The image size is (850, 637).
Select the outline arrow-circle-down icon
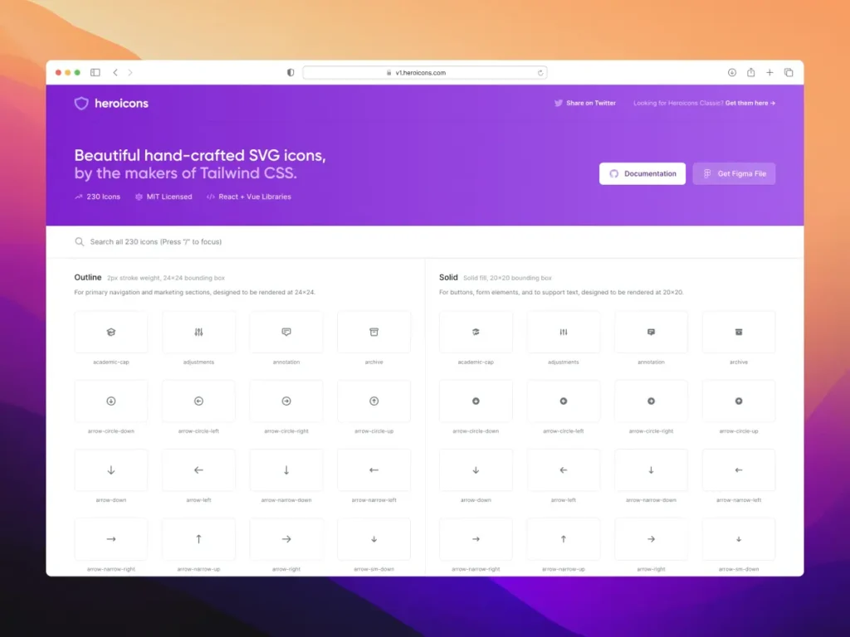tap(111, 401)
